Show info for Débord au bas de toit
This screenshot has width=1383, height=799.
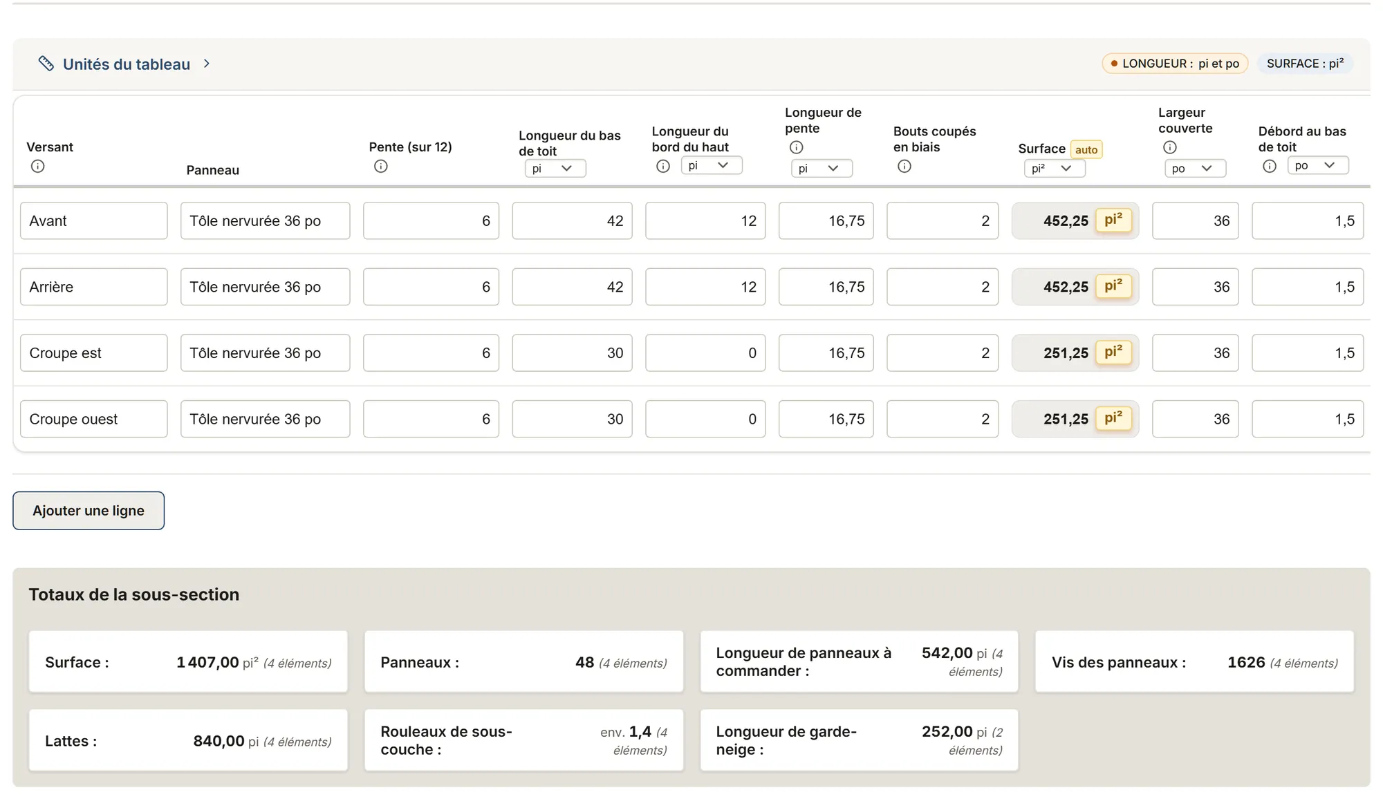(1270, 166)
